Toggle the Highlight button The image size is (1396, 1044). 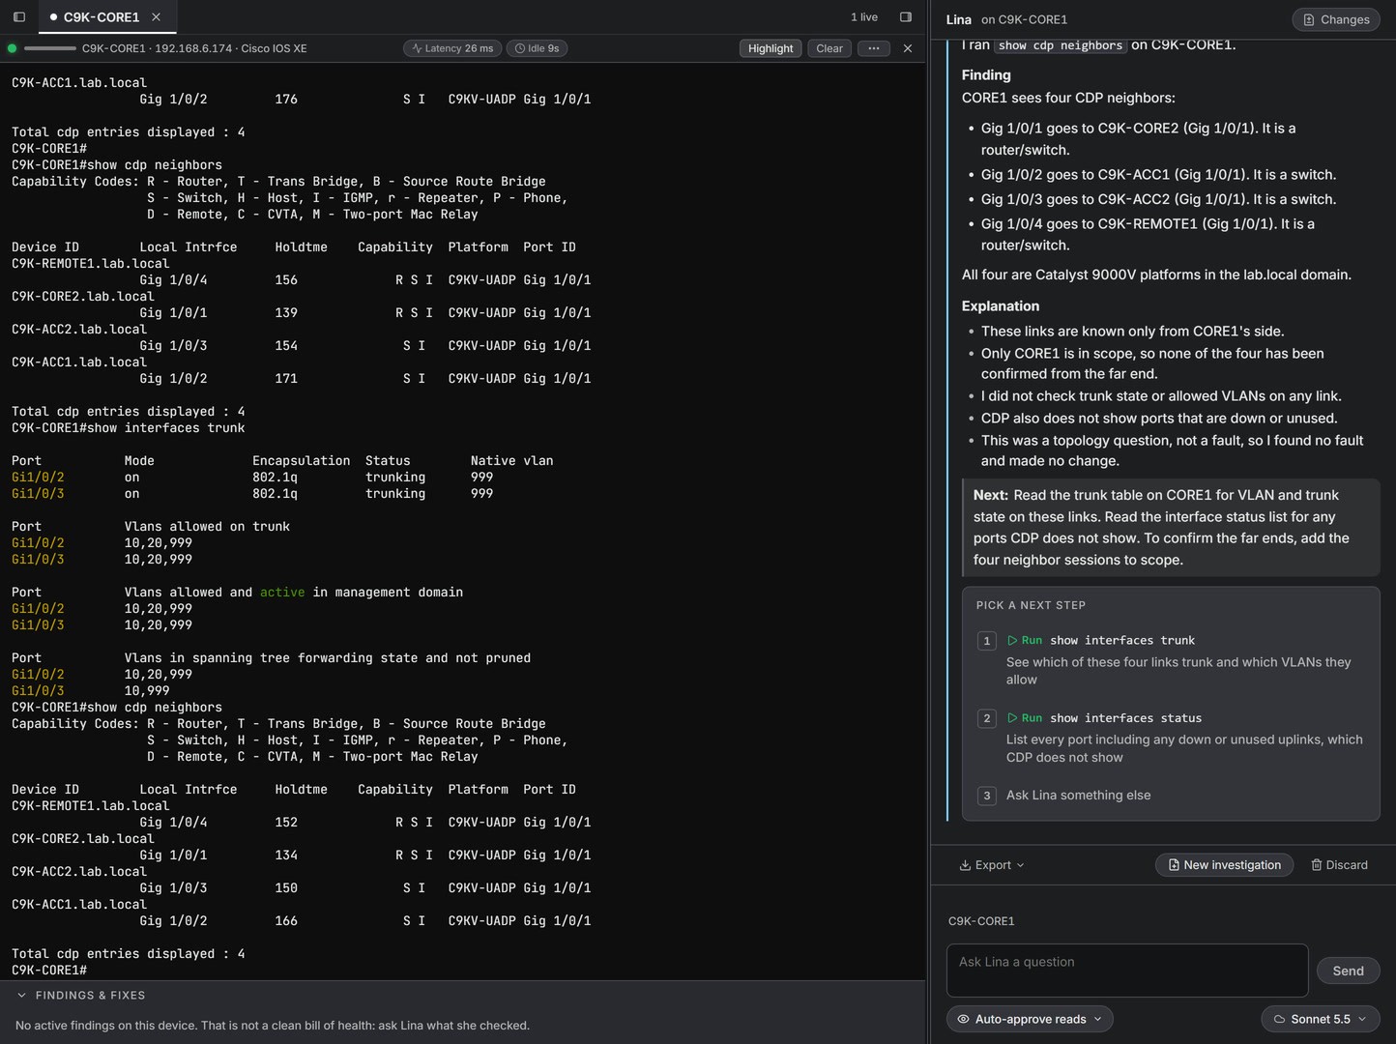771,48
